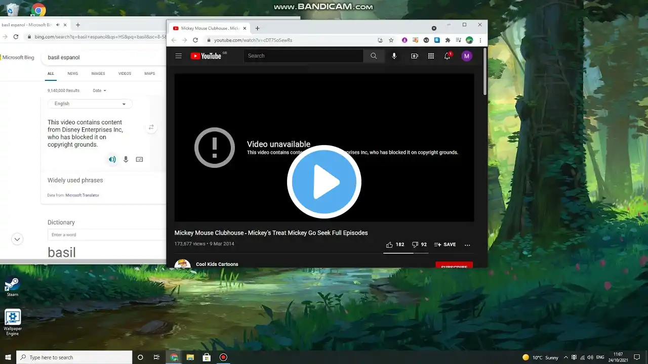This screenshot has height=364, width=648.
Task: Bookmark this page with star icon
Action: pyautogui.click(x=391, y=40)
